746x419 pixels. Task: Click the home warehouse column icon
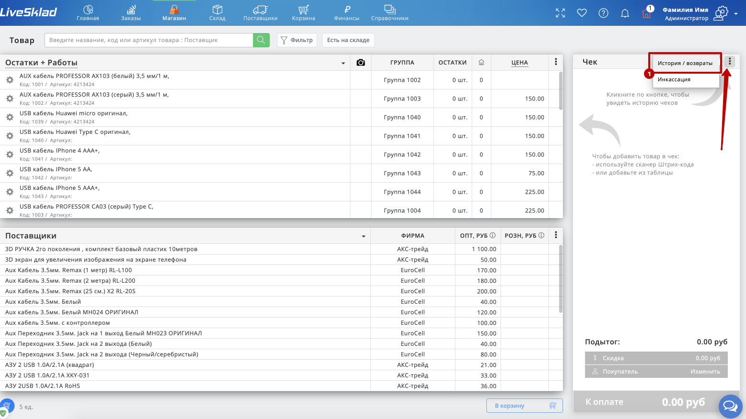coord(482,62)
